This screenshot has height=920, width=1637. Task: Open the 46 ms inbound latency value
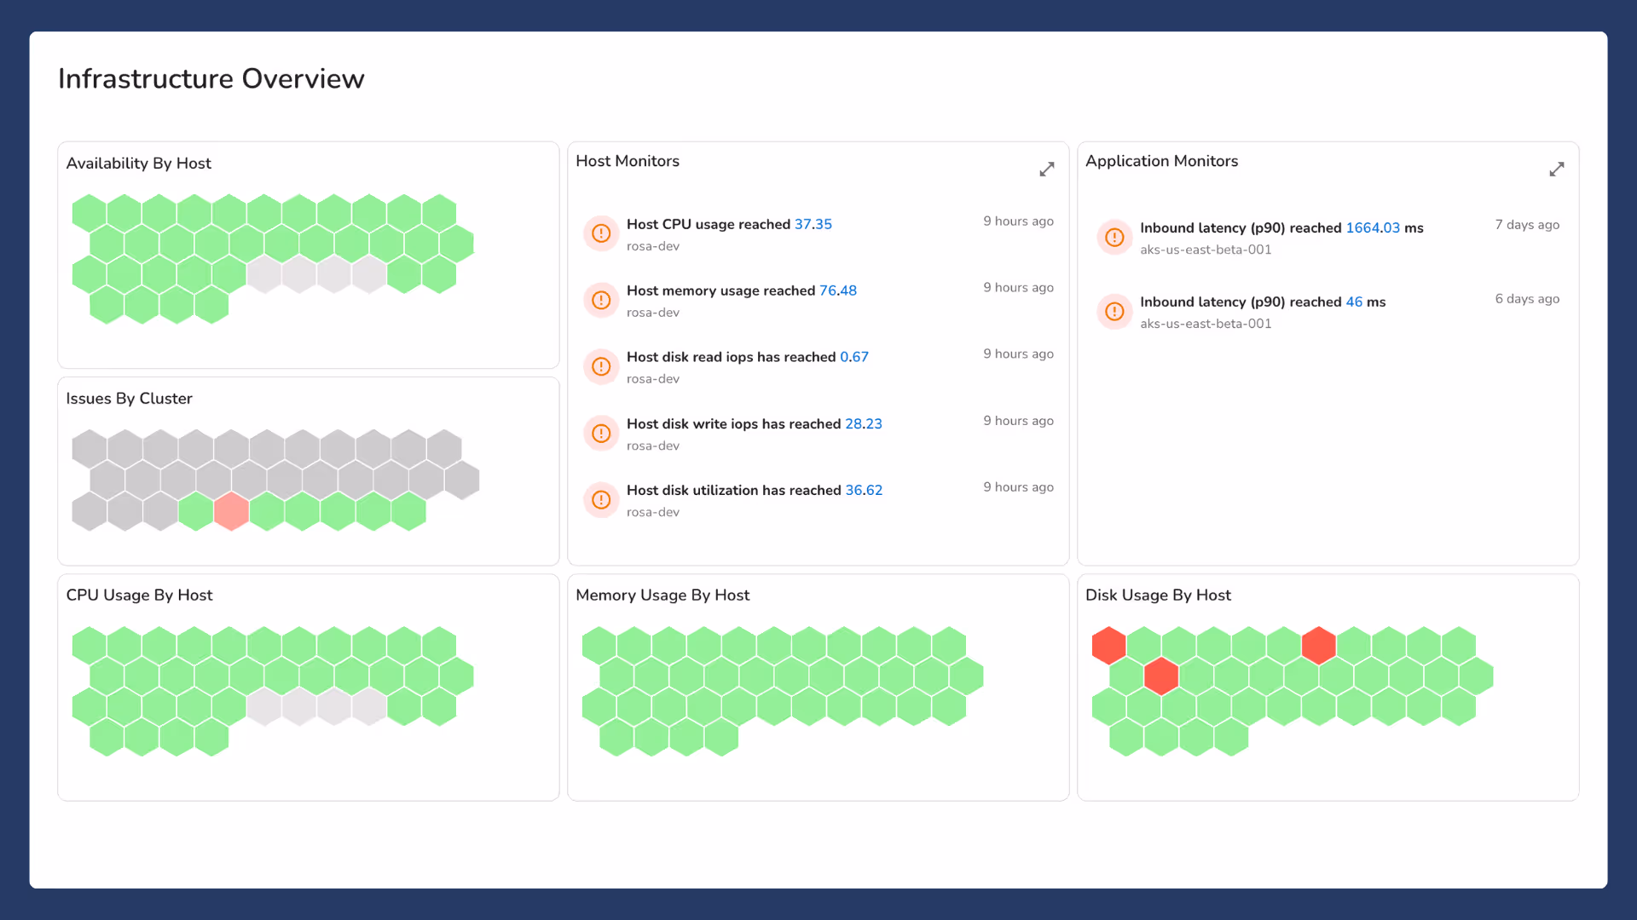coord(1354,302)
